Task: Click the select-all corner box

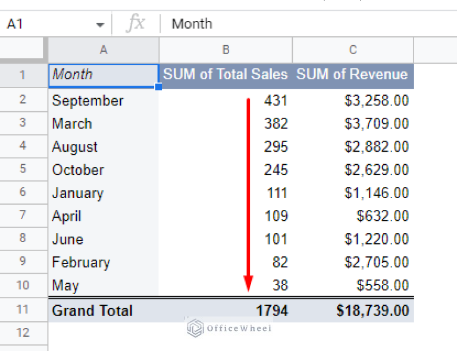Action: 24,51
